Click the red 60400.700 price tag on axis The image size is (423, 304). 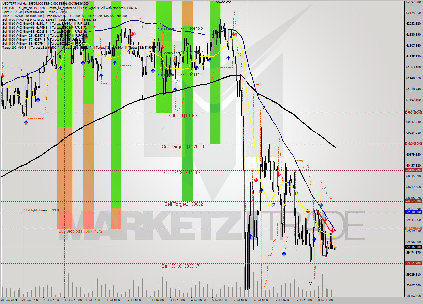pos(413,170)
